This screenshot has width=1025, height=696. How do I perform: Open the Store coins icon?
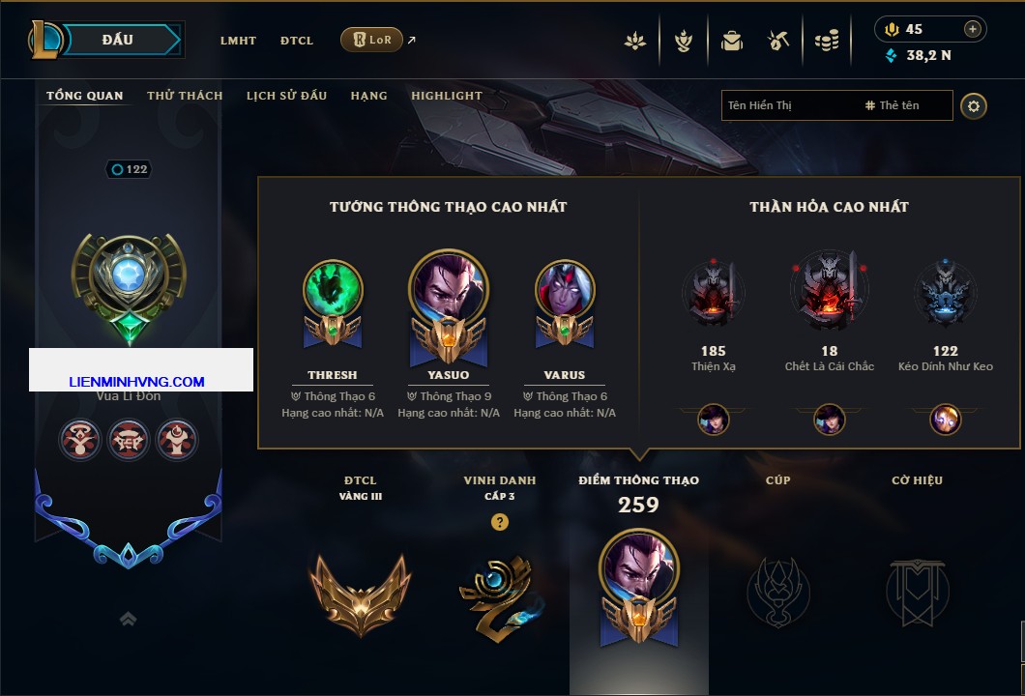826,42
